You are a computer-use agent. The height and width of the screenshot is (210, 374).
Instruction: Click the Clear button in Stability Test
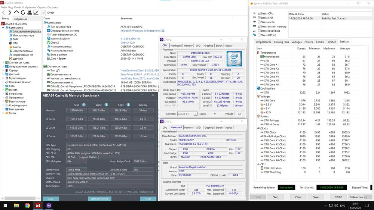[x=298, y=197]
